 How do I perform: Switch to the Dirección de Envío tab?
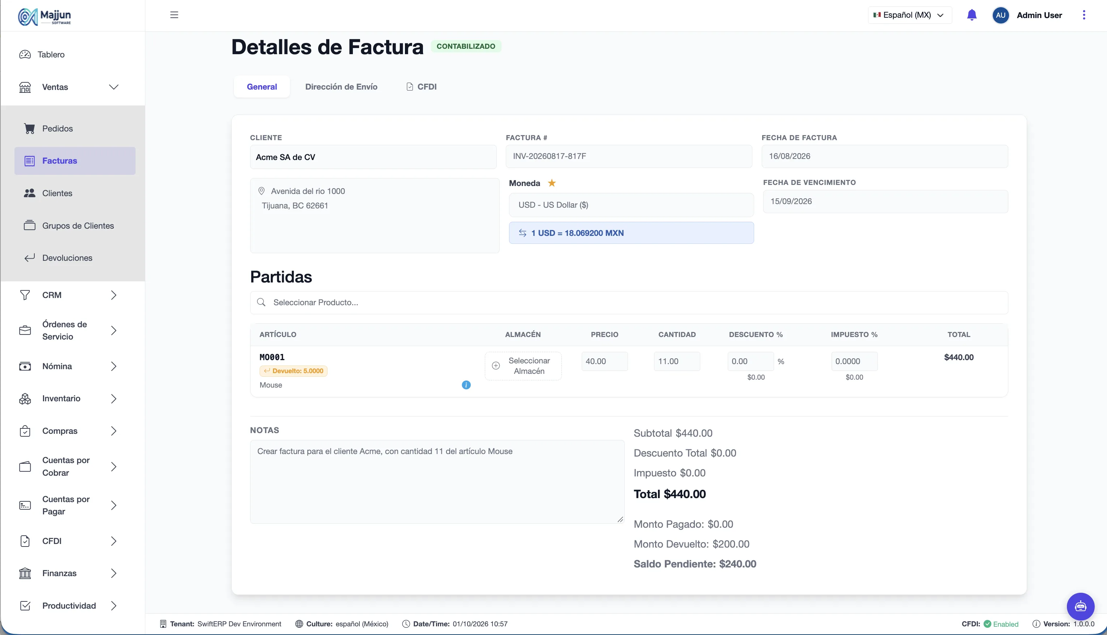point(341,86)
